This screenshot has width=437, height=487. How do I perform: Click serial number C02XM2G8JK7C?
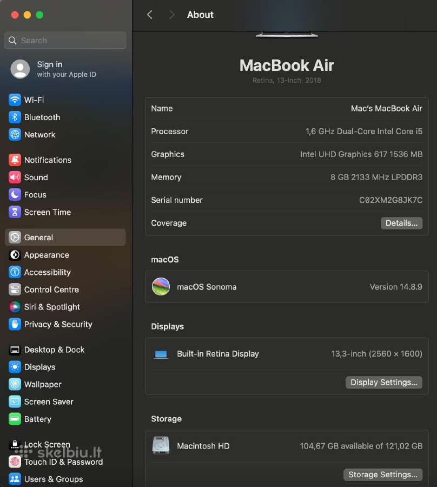pyautogui.click(x=390, y=200)
